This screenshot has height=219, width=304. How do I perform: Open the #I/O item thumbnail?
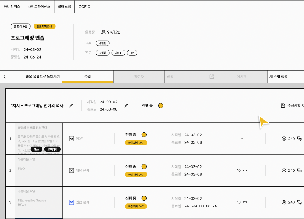tap(39, 170)
